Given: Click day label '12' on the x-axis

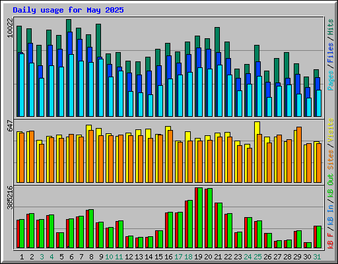Looking at the screenshot, I should pyautogui.click(x=129, y=257).
